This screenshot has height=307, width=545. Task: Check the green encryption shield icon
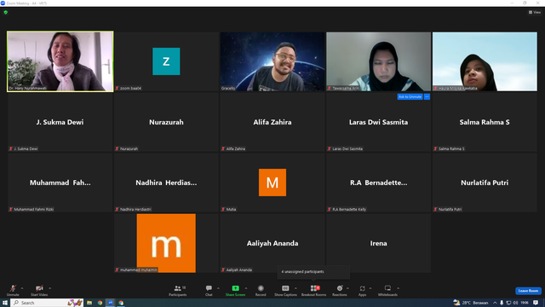click(6, 12)
